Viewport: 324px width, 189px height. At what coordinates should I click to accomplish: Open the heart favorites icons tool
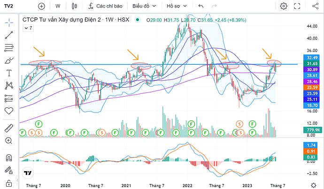(9, 111)
